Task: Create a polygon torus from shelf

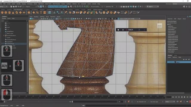Action: point(17,12)
